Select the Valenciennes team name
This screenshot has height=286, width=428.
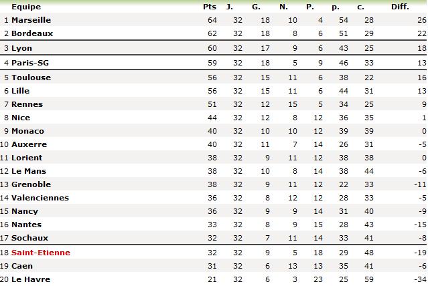coord(40,198)
